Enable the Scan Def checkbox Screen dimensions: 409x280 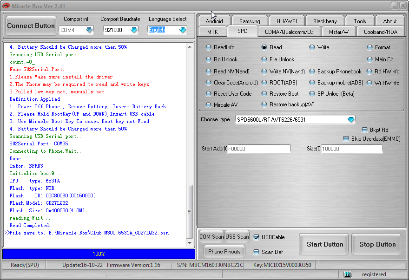[x=257, y=252]
